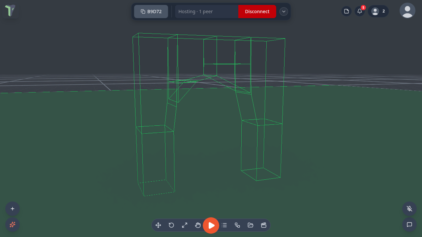Open notifications bell with 5 alerts
Viewport: 422px width, 237px height.
[x=360, y=11]
